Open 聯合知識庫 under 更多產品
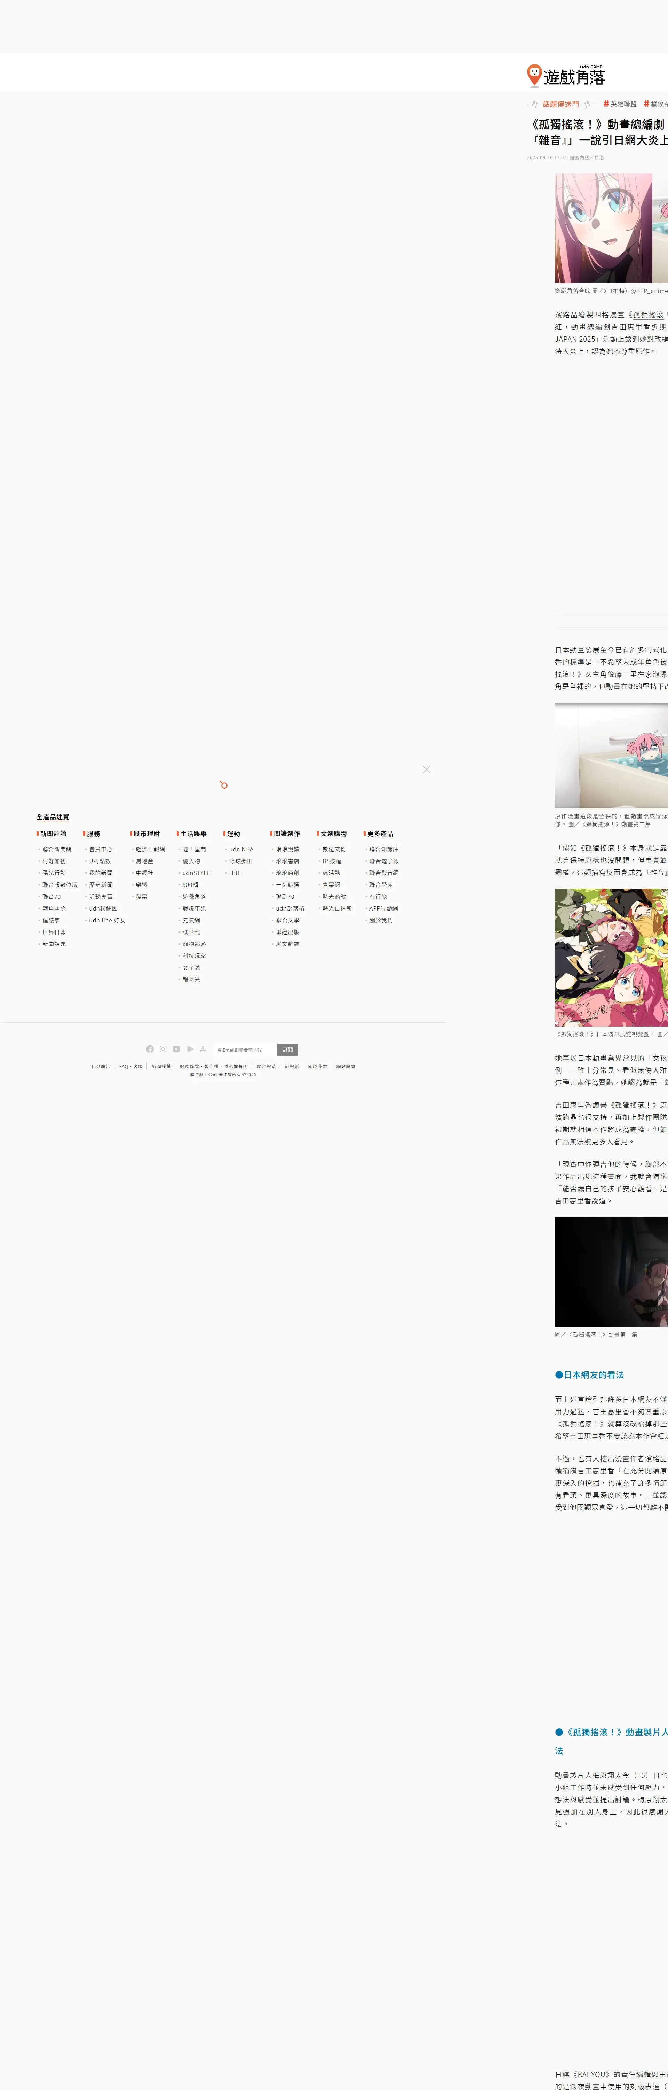The image size is (668, 2090). point(383,850)
